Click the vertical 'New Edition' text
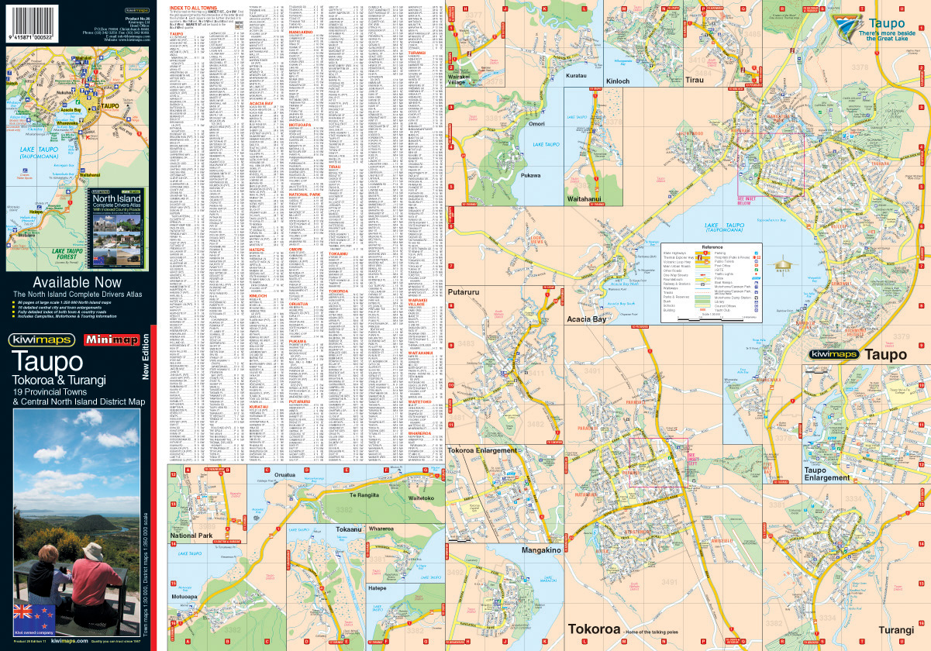The width and height of the screenshot is (931, 651). pos(144,357)
